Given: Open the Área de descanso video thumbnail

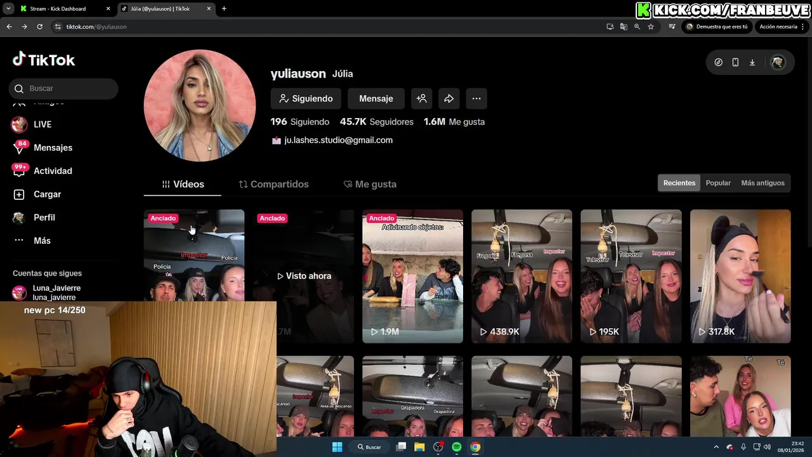Looking at the screenshot, I should (x=315, y=396).
